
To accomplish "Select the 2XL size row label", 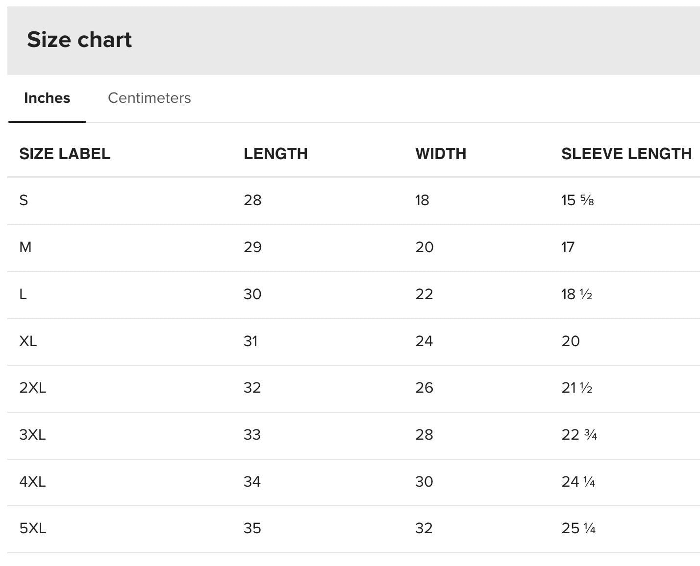I will point(32,388).
